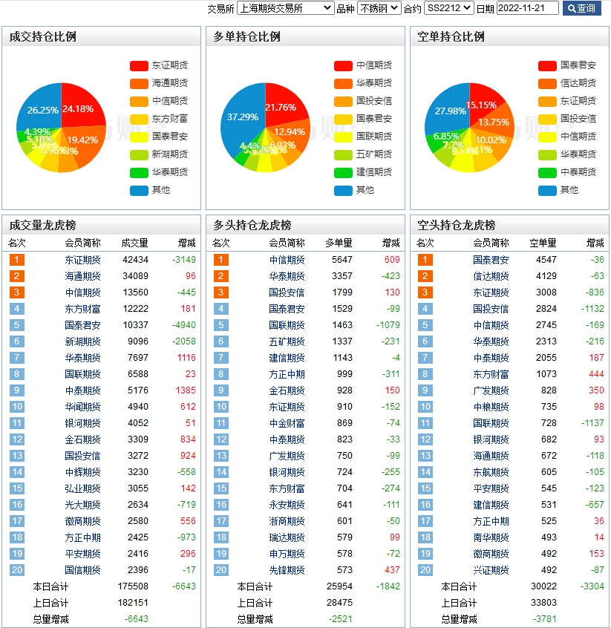Image resolution: width=611 pixels, height=628 pixels.
Task: Click the orange 海通期货 legend swatch
Action: click(x=139, y=83)
